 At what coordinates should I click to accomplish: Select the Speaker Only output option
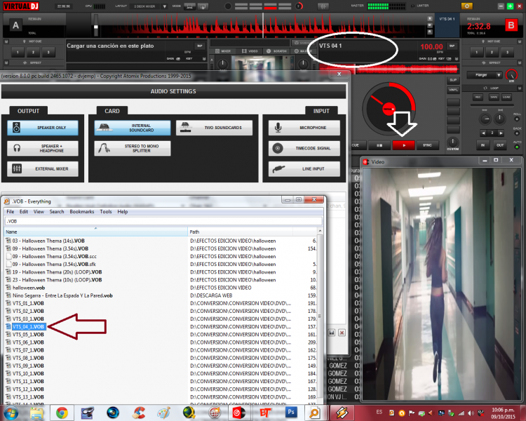click(x=43, y=128)
